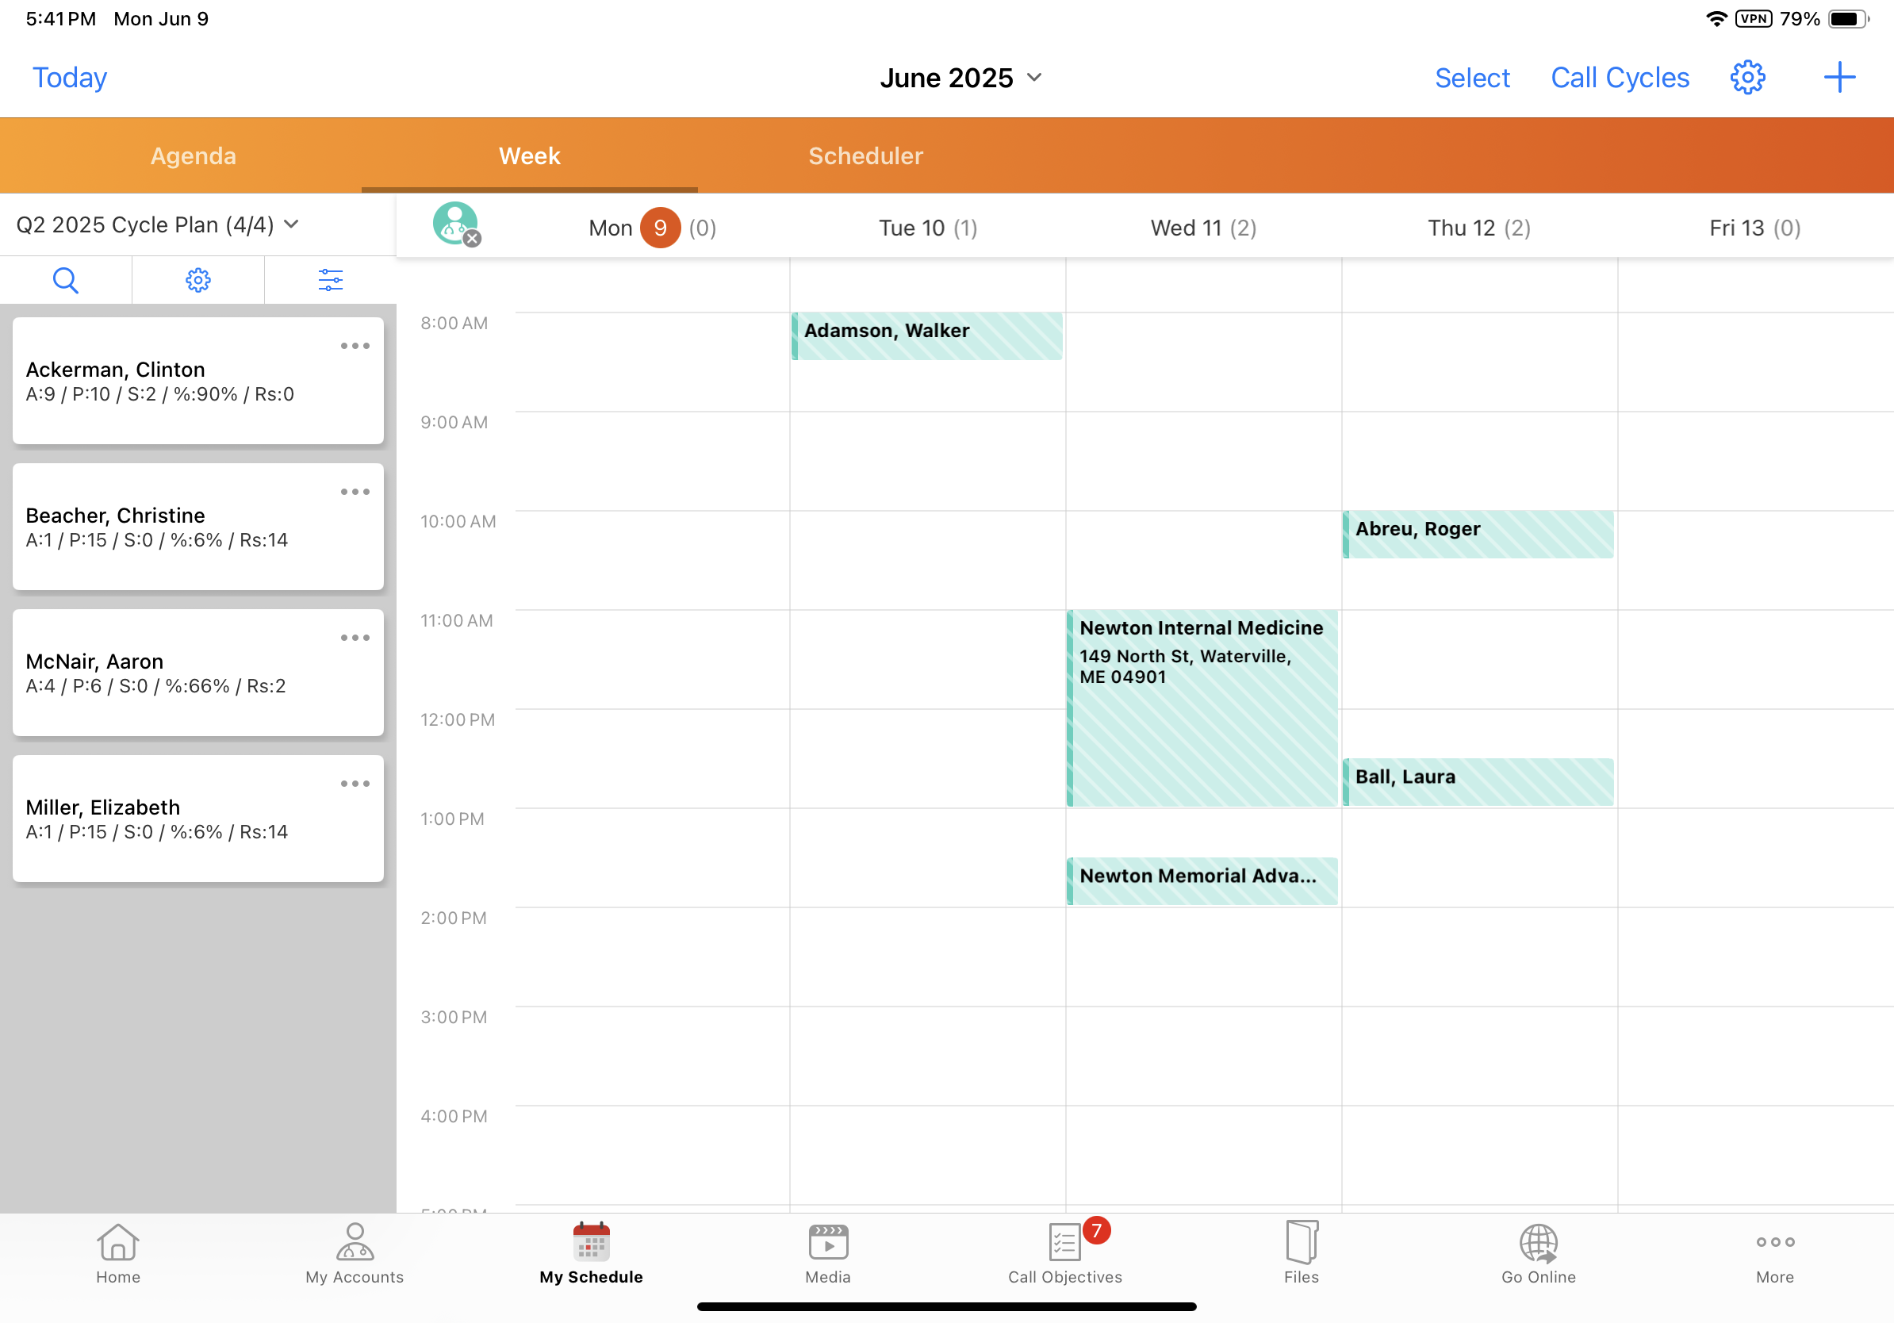Open Call Objectives in bottom bar

[1064, 1252]
